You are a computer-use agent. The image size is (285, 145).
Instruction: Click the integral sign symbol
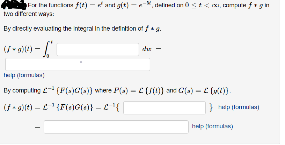46,49
